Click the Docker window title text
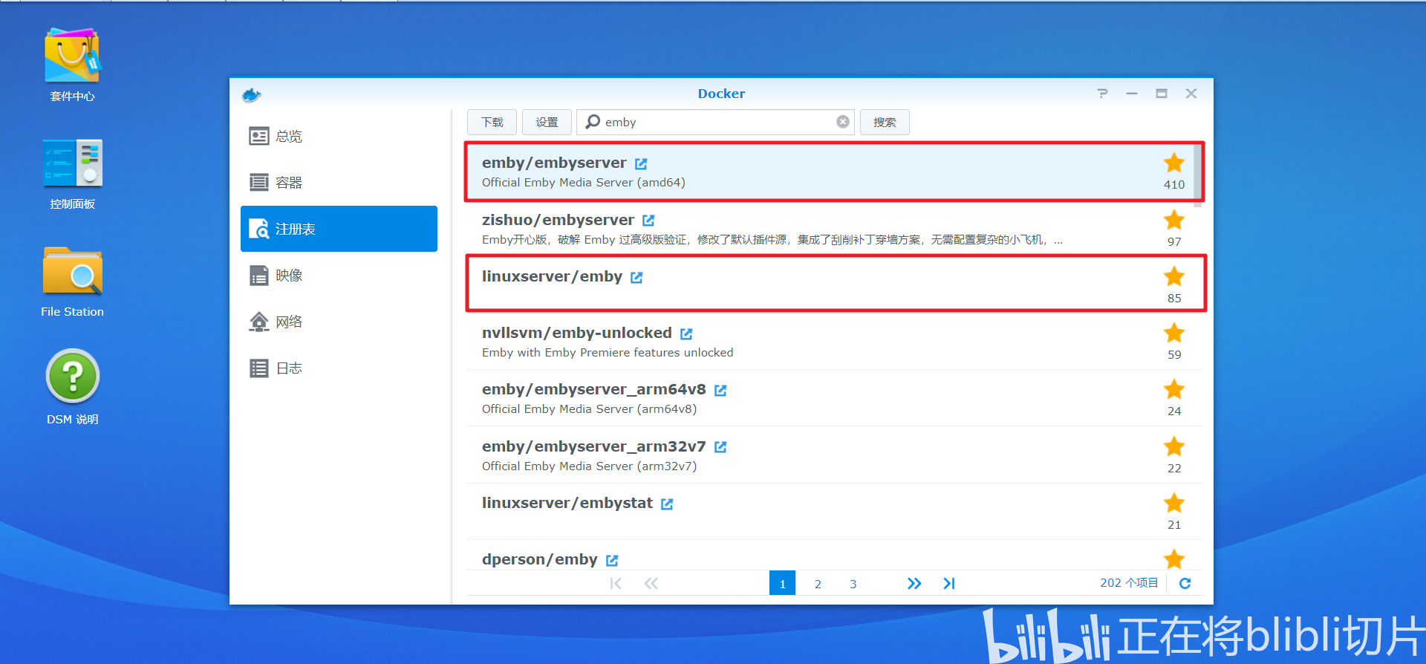 [x=721, y=94]
